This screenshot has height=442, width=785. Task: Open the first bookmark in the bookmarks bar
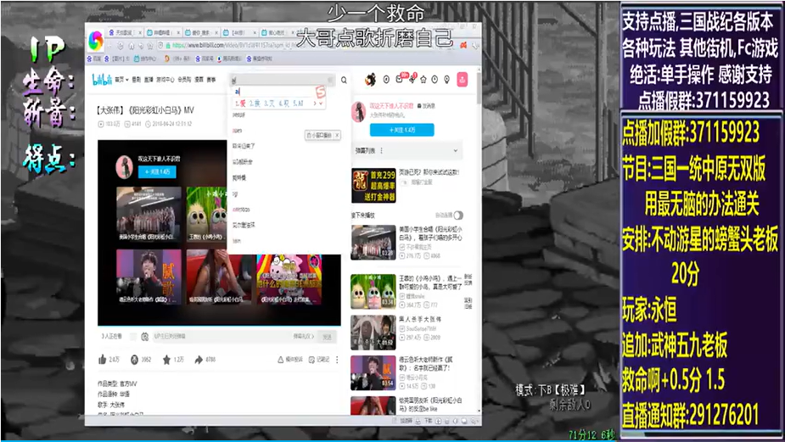point(94,59)
